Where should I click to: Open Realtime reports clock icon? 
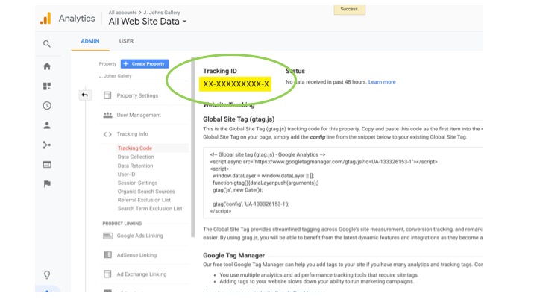pyautogui.click(x=47, y=105)
